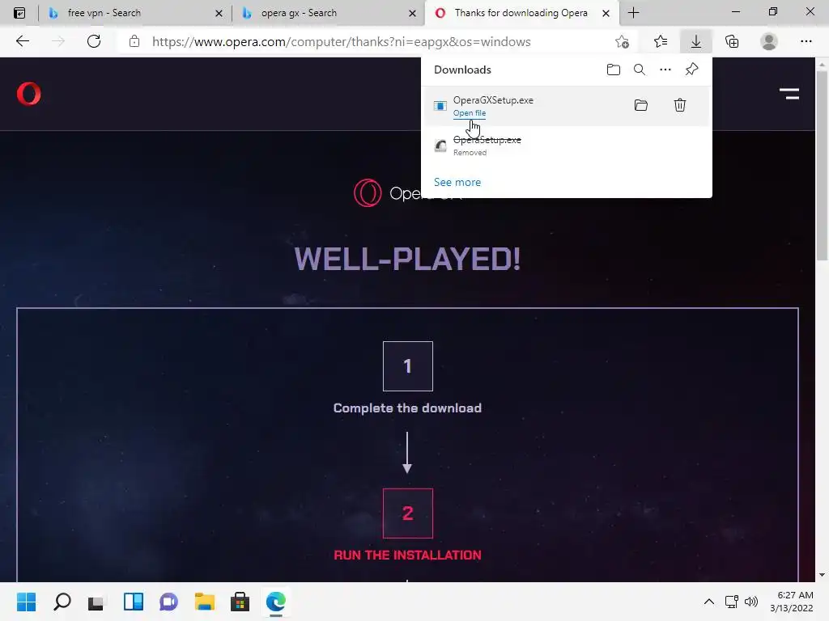
Task: Switch to the opera gx Search tab
Action: point(328,13)
